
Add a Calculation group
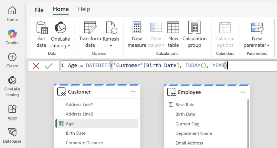point(194,28)
